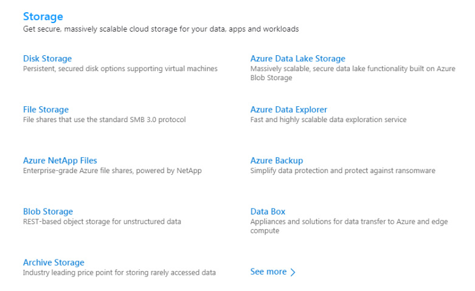Viewport: 475px width, 291px height.
Task: Go to the File Storage page
Action: pyautogui.click(x=46, y=109)
